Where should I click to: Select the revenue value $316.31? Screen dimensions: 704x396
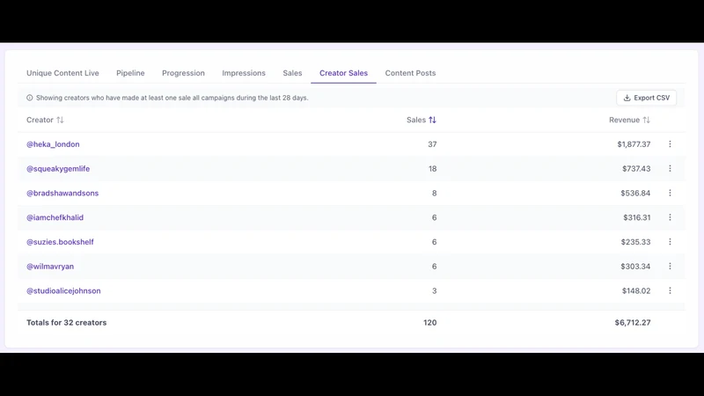[x=636, y=217]
